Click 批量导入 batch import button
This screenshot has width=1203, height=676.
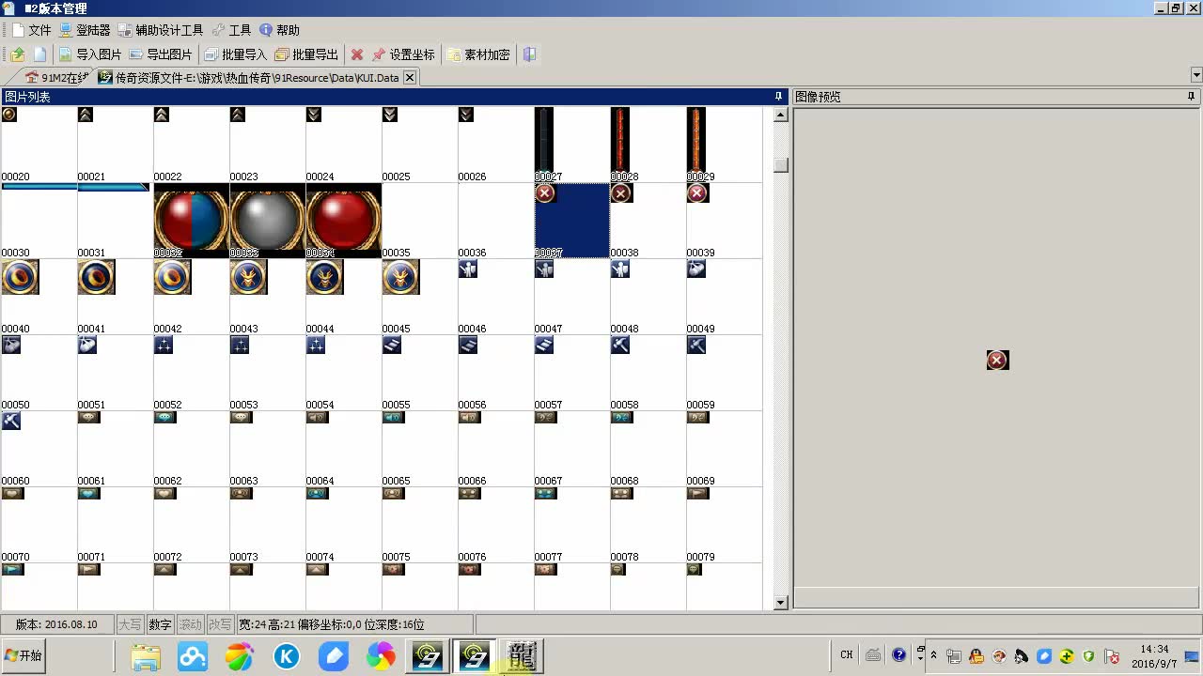pos(236,54)
